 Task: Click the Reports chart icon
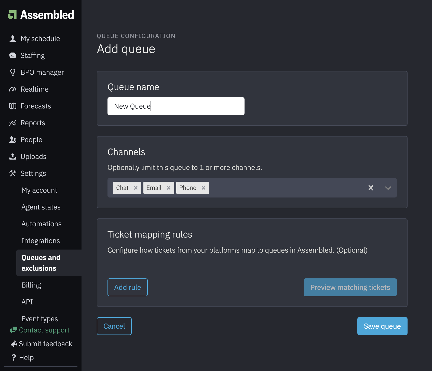click(x=13, y=123)
